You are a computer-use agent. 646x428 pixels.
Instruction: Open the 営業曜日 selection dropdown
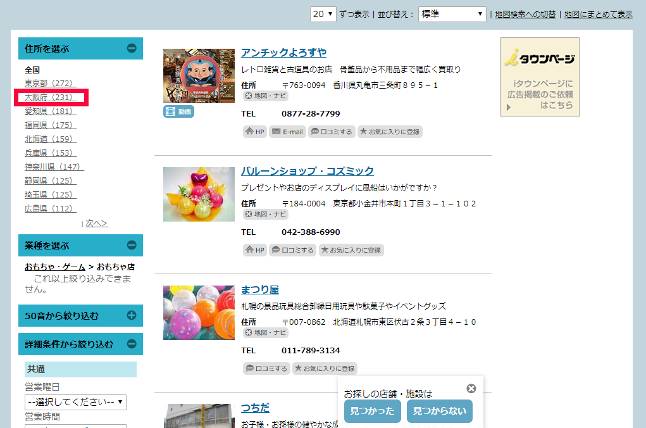(75, 403)
